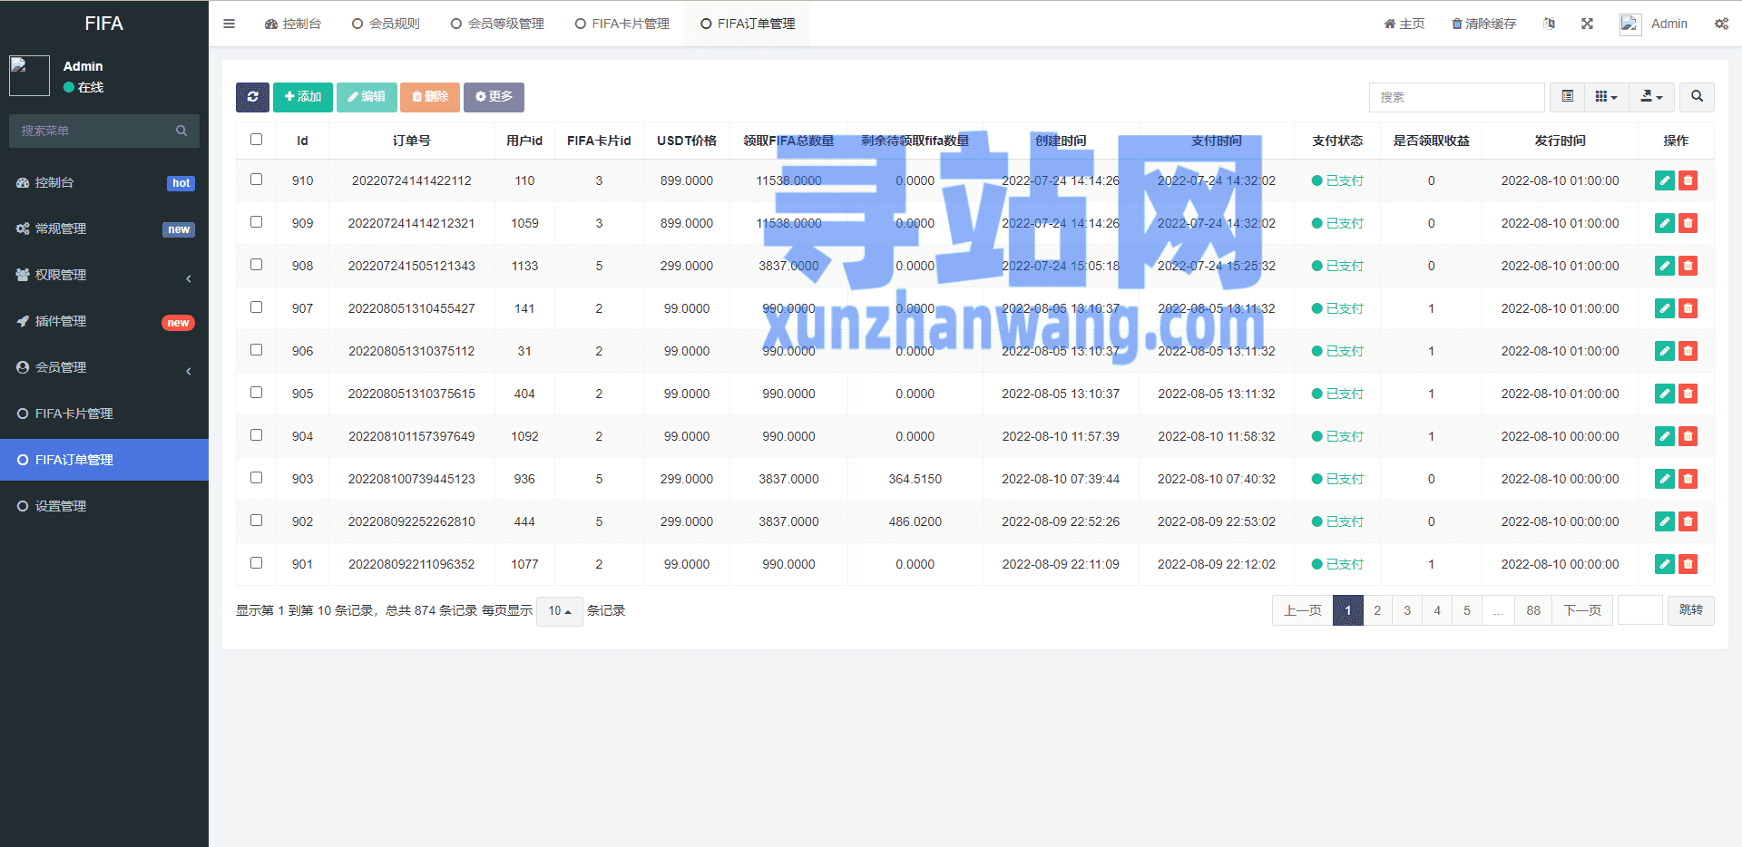Check the checkbox for order 905

pyautogui.click(x=256, y=393)
